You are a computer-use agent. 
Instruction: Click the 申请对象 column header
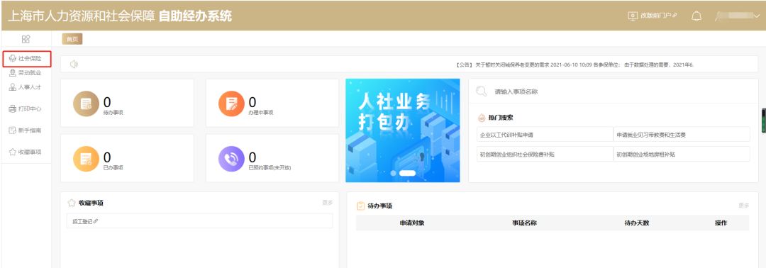[412, 223]
